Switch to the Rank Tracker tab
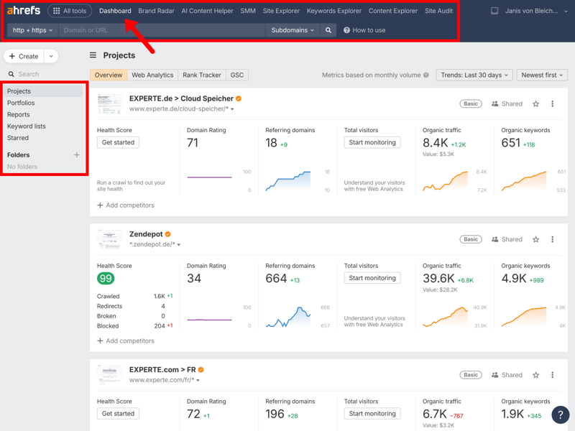 (x=201, y=75)
